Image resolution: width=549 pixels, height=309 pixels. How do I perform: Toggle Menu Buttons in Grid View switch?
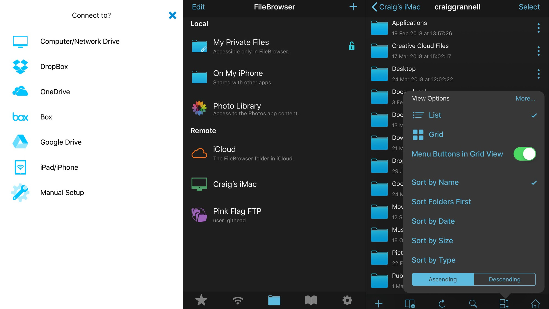click(525, 154)
